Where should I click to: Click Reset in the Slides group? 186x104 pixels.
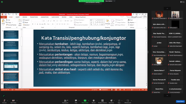26,23
